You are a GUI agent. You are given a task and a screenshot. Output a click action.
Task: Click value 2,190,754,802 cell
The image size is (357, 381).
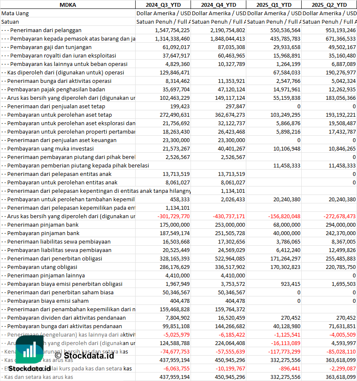click(218, 30)
